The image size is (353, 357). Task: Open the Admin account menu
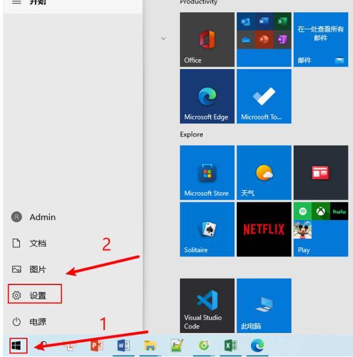coord(33,217)
